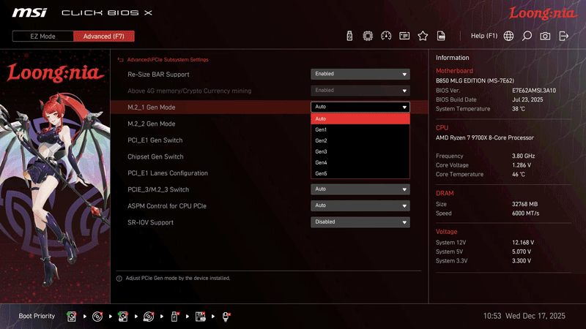Click the star Favorites icon
586x329 pixels.
point(423,36)
